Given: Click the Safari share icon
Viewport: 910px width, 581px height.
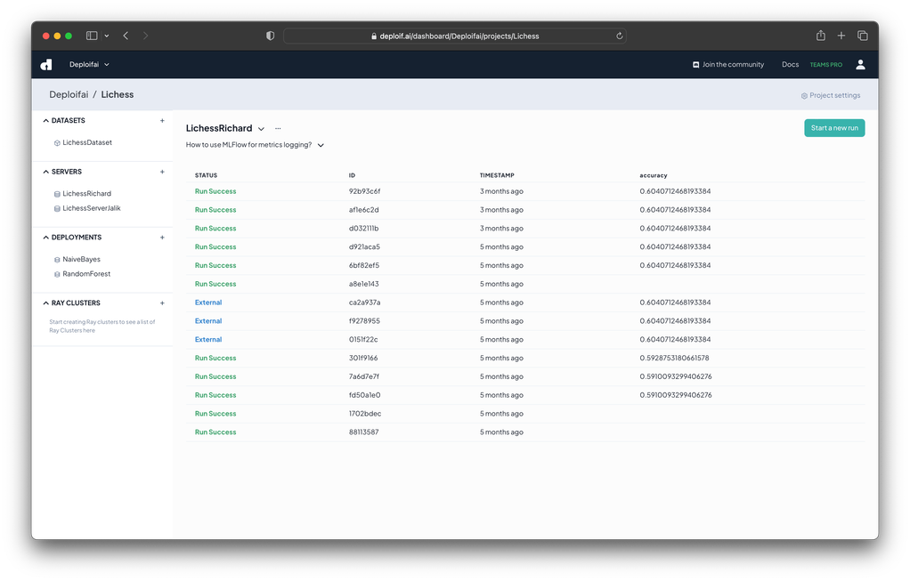Looking at the screenshot, I should click(x=820, y=36).
